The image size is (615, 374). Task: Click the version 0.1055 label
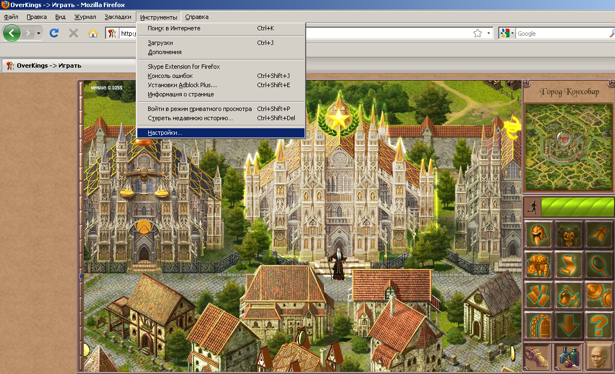107,88
